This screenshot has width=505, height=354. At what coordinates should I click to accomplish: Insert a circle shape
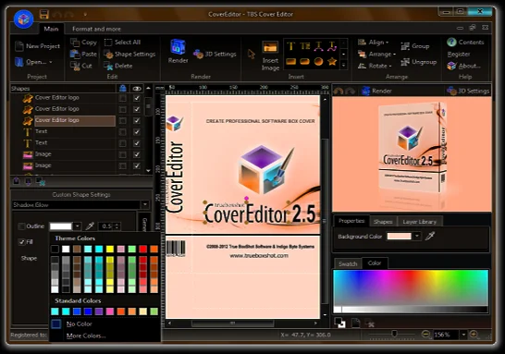[x=318, y=61]
